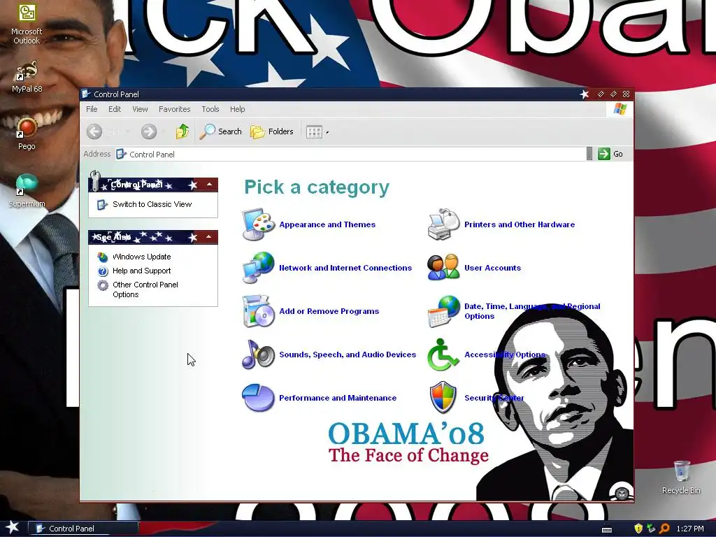Click Sounds, Speech, and Audio Devices link
The width and height of the screenshot is (716, 537).
pos(348,355)
